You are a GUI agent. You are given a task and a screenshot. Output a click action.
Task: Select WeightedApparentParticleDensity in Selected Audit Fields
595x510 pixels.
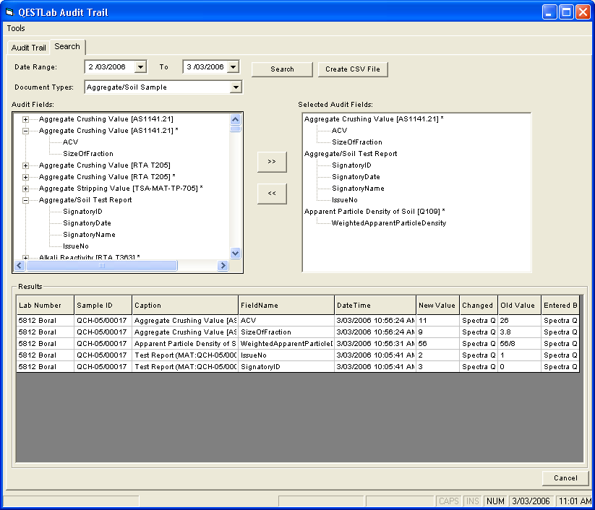pos(388,223)
